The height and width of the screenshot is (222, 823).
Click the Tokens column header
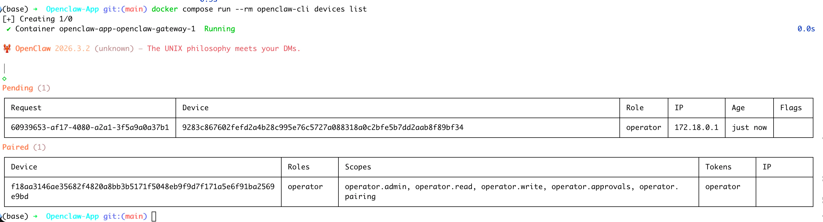[x=718, y=167]
